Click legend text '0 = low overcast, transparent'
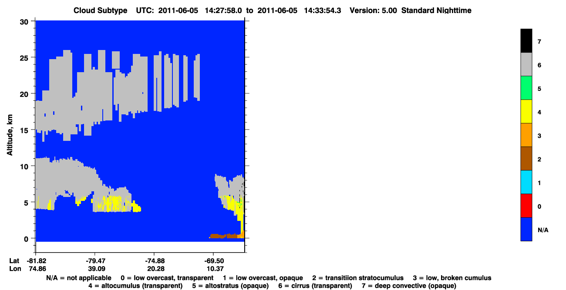 tap(166, 278)
